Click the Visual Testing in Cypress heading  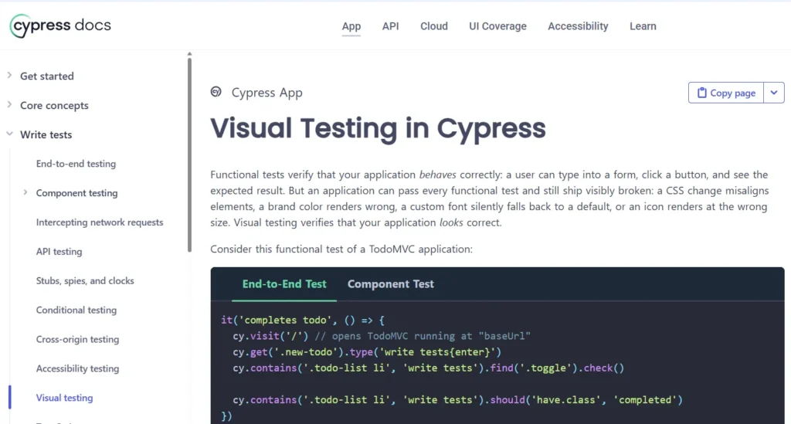378,128
